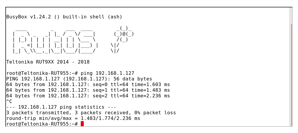
Task: Click the ASCII art RutOS logo
Action: click(55, 39)
